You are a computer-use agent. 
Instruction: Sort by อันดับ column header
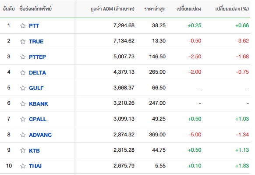tap(9, 9)
